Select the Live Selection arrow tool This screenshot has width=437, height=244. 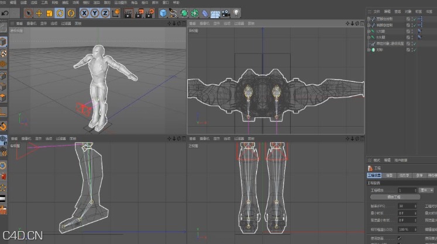(x=28, y=13)
